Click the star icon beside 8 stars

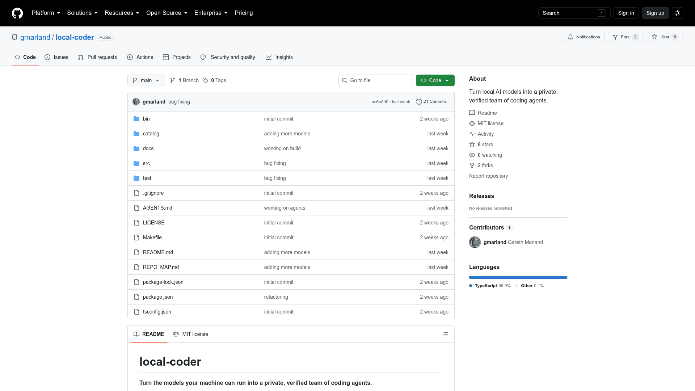472,144
